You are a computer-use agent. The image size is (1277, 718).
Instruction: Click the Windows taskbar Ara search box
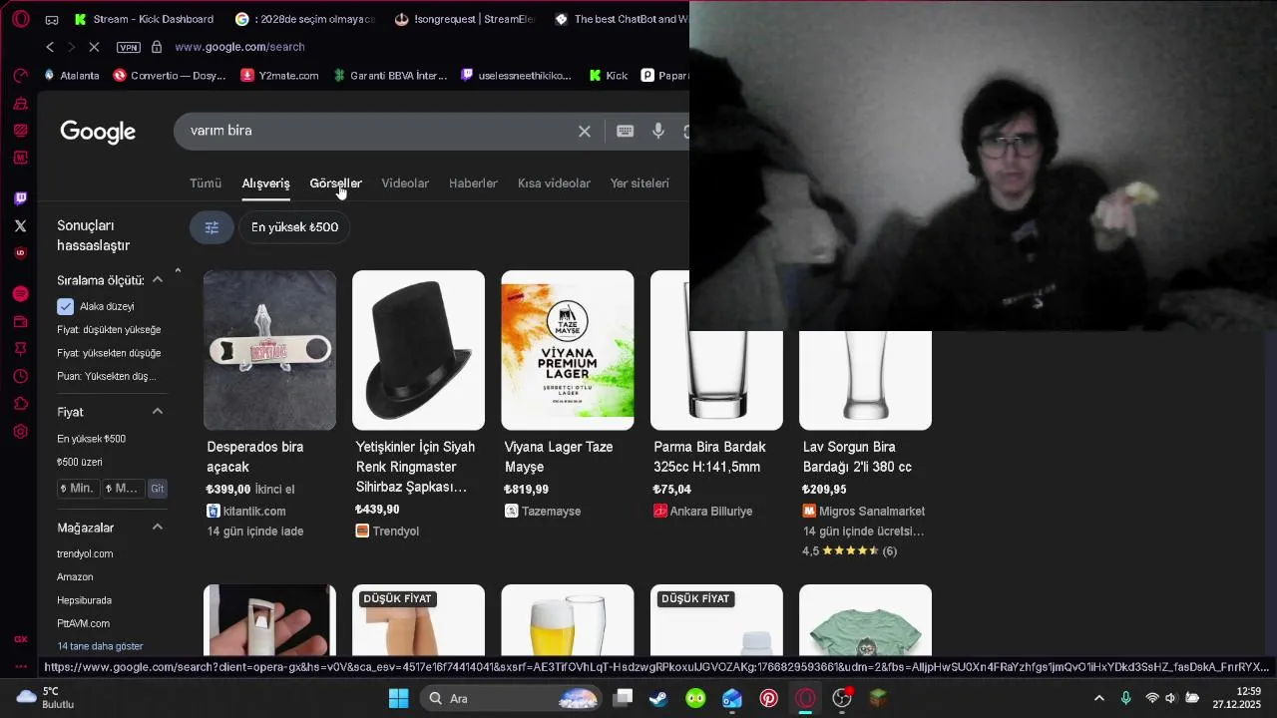click(x=509, y=698)
